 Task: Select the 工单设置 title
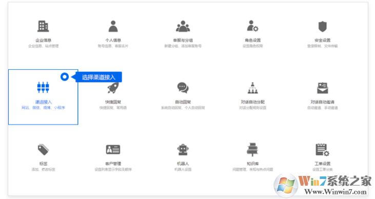click(x=322, y=164)
